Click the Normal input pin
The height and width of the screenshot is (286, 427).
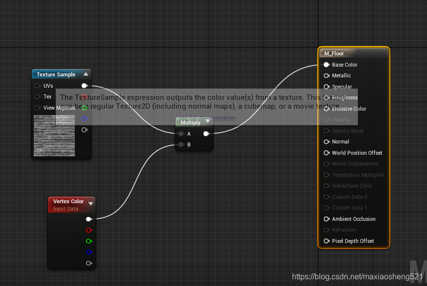click(x=327, y=142)
